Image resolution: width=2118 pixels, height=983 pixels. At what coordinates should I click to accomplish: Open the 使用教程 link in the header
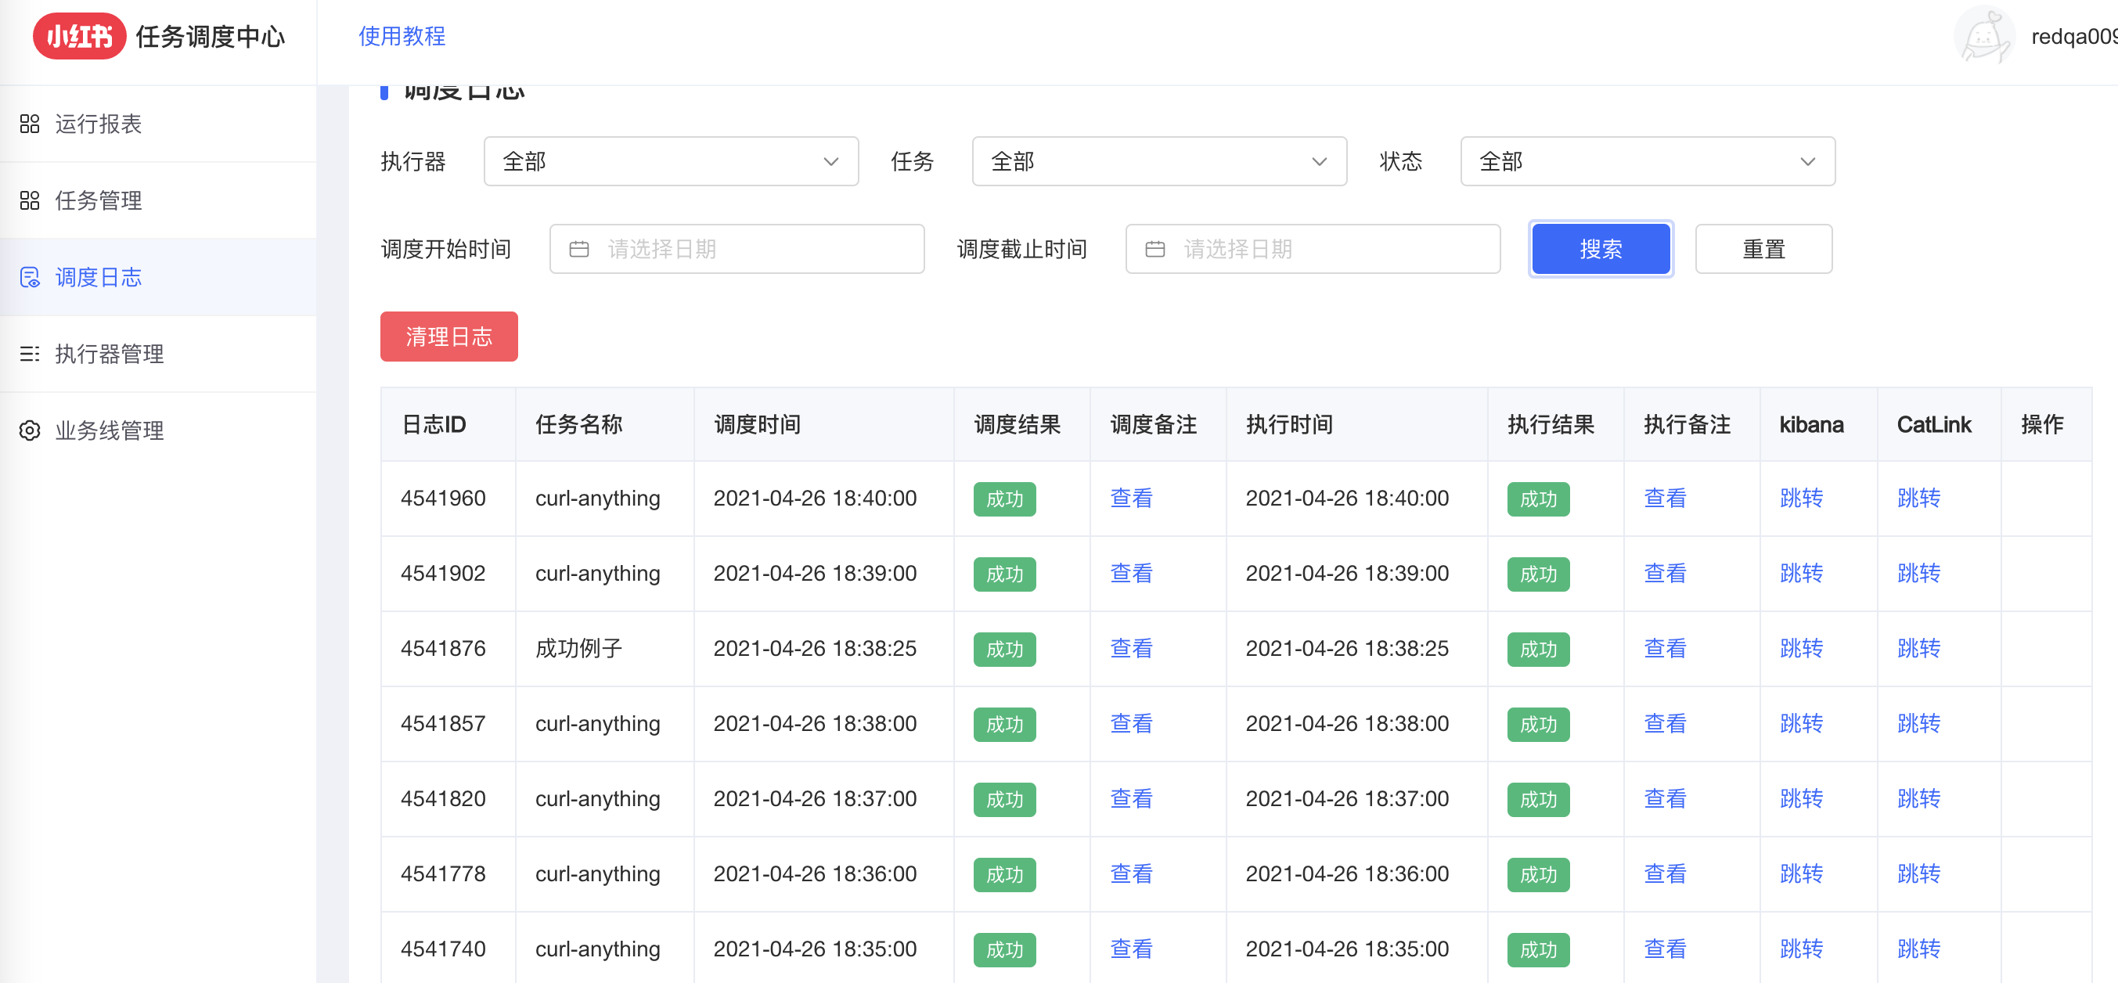pos(402,36)
